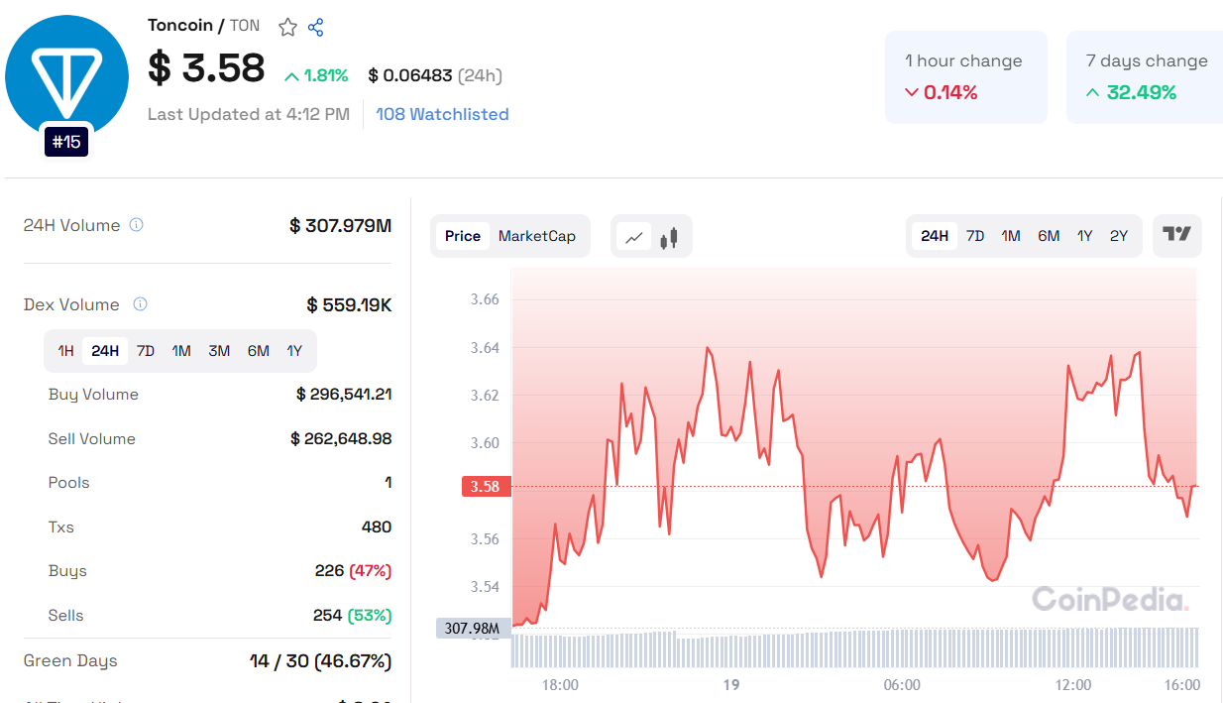This screenshot has height=703, width=1223.
Task: Choose 6M Dex Volume period
Action: pyautogui.click(x=259, y=351)
